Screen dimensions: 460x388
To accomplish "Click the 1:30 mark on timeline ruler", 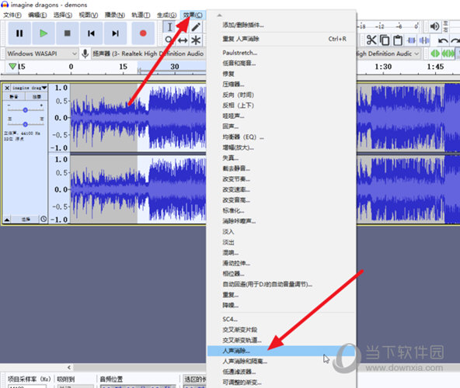I will pos(383,67).
